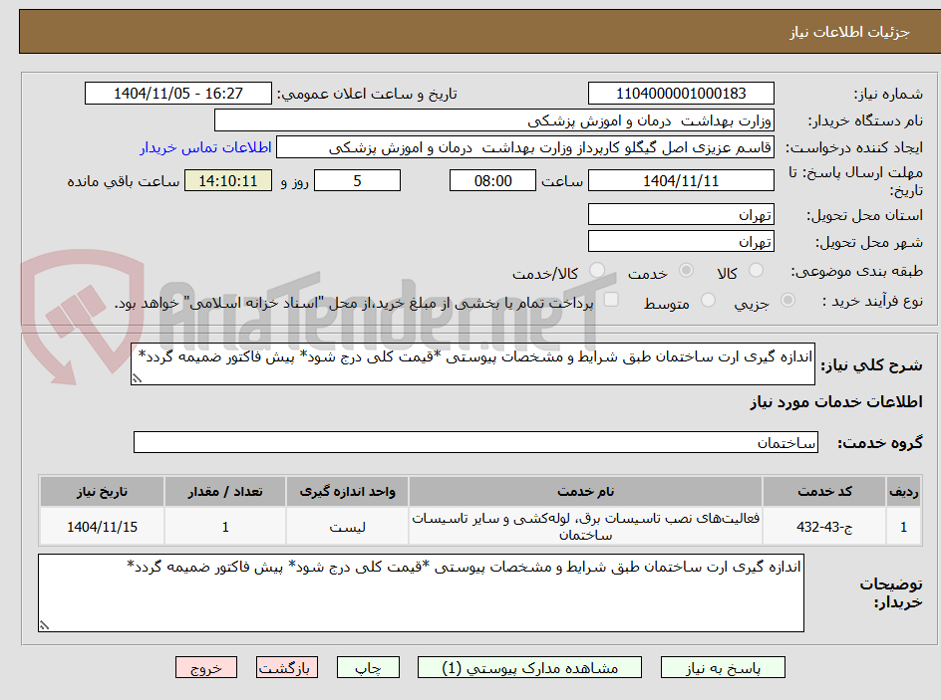
Task: Click the need date cell 1404/11/15
Action: coord(102,527)
